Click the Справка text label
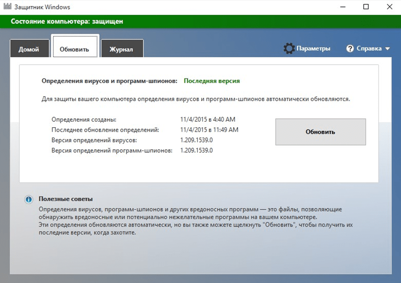This screenshot has height=283, width=401. [x=369, y=49]
